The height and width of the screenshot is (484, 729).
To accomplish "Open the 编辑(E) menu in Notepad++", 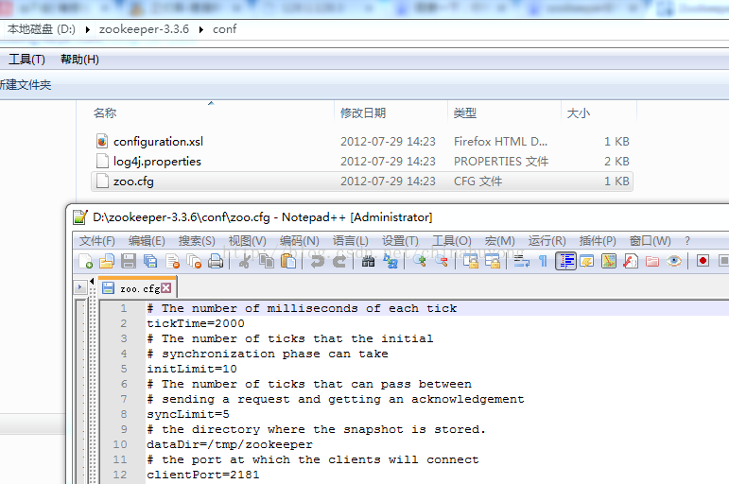I will click(x=147, y=241).
